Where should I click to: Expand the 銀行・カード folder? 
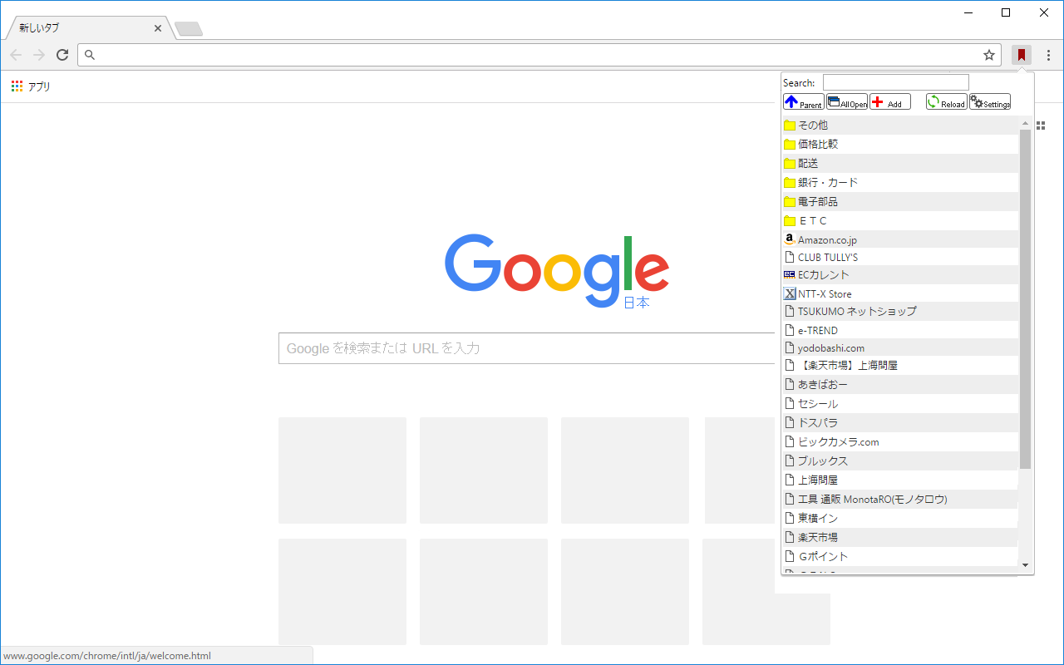[900, 182]
